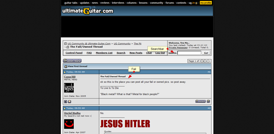The image size is (274, 134).
Task: Open the Chat link
Action: [149, 53]
